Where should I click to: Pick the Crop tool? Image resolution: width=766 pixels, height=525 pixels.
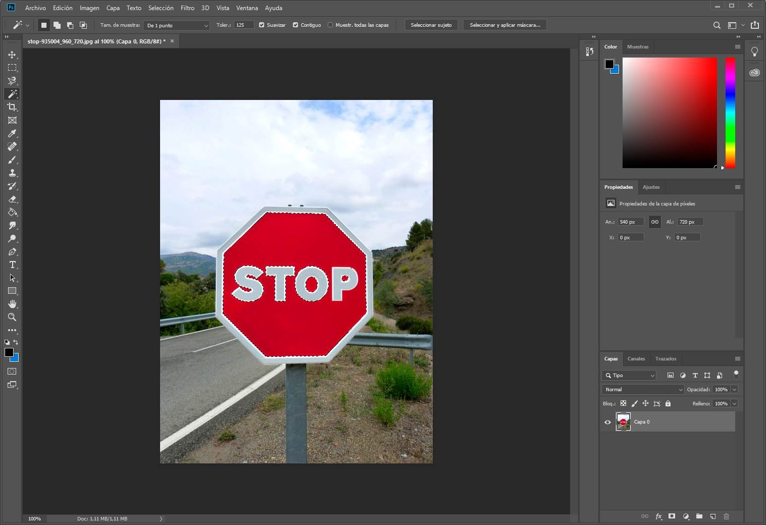(x=12, y=107)
